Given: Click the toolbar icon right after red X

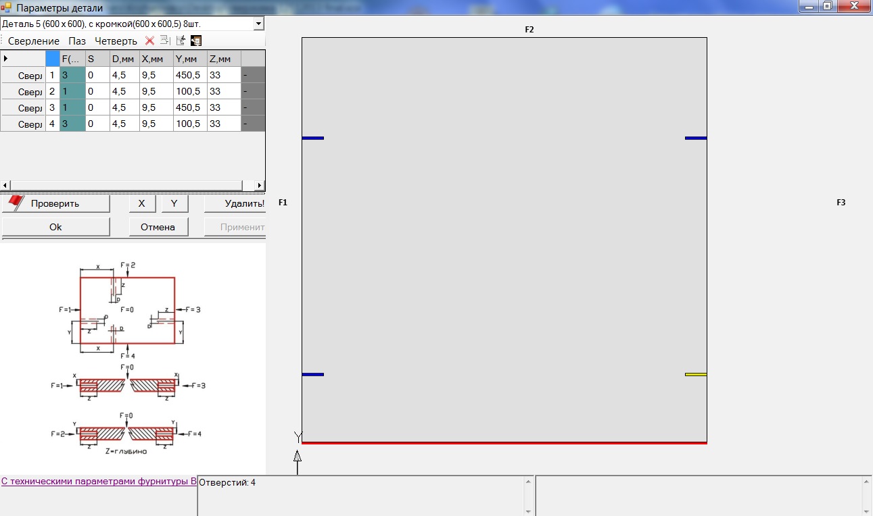Looking at the screenshot, I should coord(164,41).
